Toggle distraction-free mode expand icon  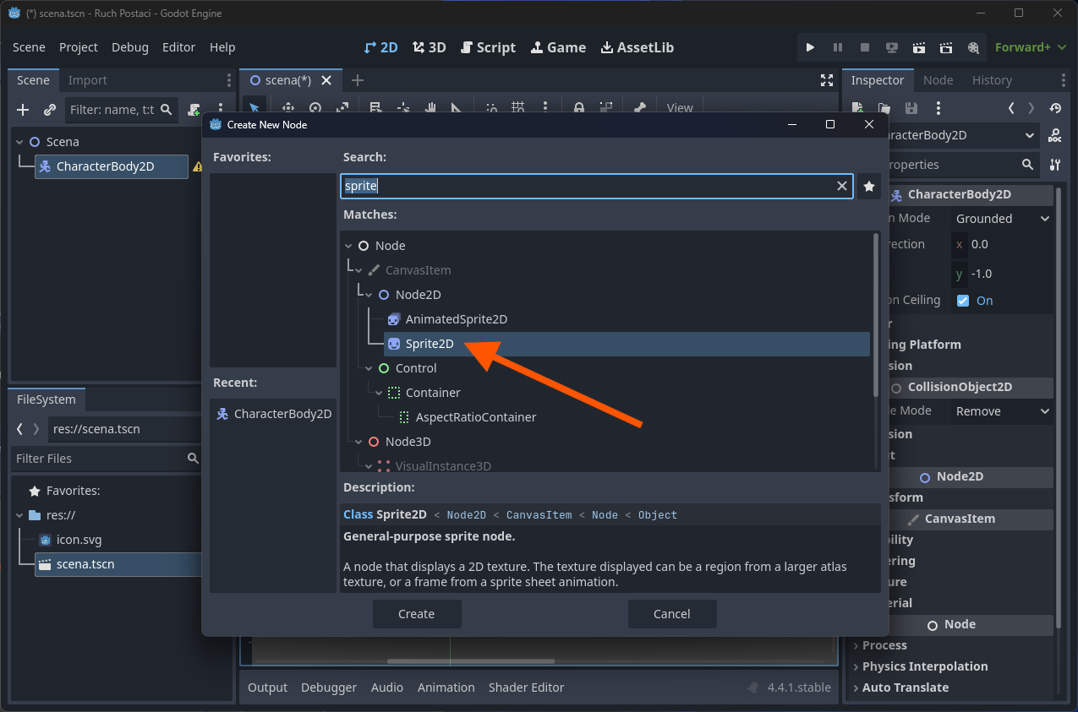tap(827, 80)
